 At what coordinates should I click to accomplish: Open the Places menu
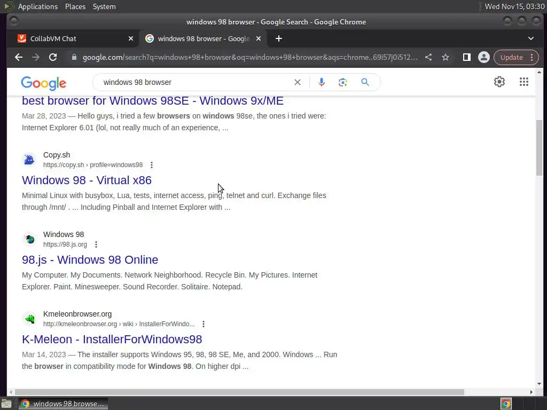click(x=75, y=6)
